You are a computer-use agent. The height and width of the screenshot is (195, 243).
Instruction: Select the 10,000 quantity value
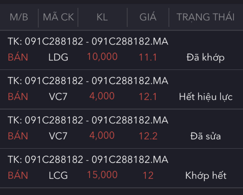[x=102, y=57]
